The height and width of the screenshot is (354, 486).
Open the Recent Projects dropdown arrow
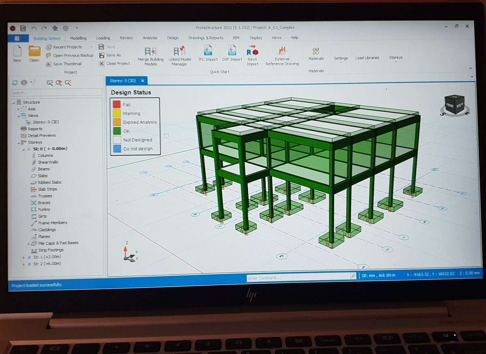(92, 47)
